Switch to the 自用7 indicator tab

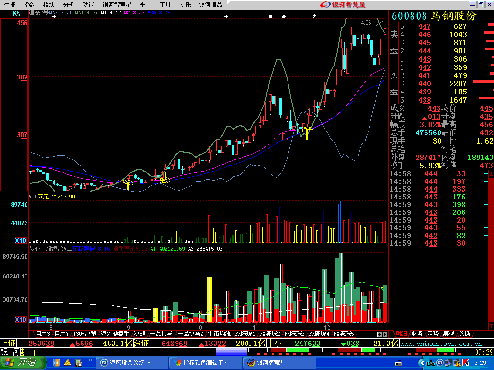tap(62, 334)
